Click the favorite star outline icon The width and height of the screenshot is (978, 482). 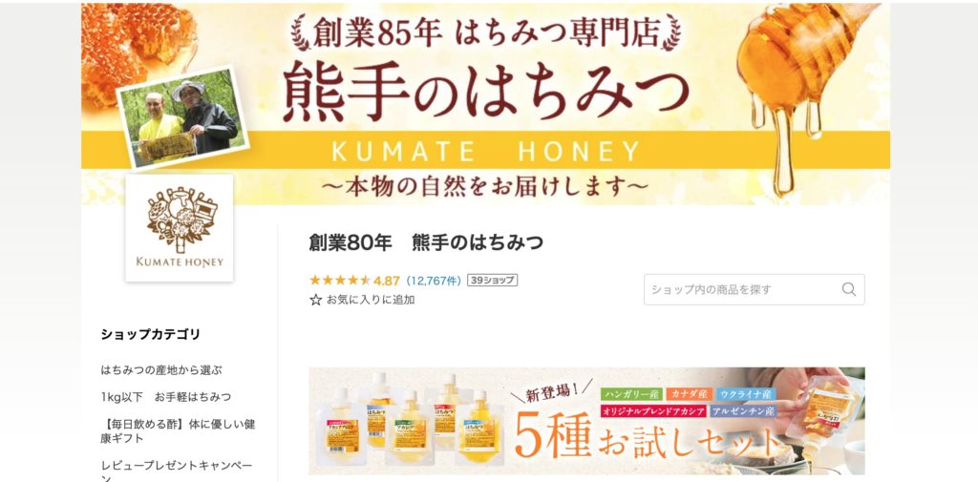(x=315, y=300)
